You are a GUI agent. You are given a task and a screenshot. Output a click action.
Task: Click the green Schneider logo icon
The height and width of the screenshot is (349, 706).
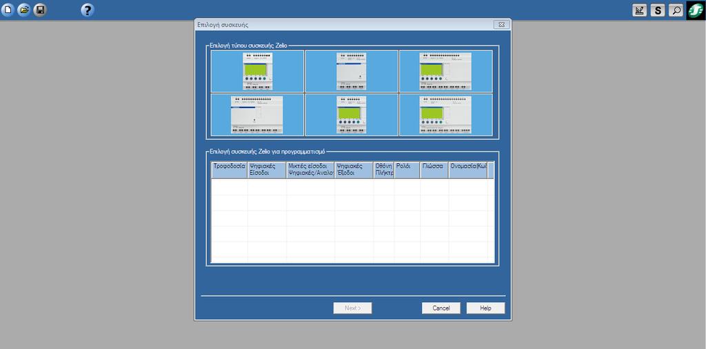(x=696, y=10)
